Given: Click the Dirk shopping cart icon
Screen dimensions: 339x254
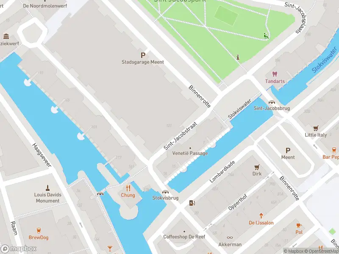Looking at the screenshot, I should click(x=257, y=167).
